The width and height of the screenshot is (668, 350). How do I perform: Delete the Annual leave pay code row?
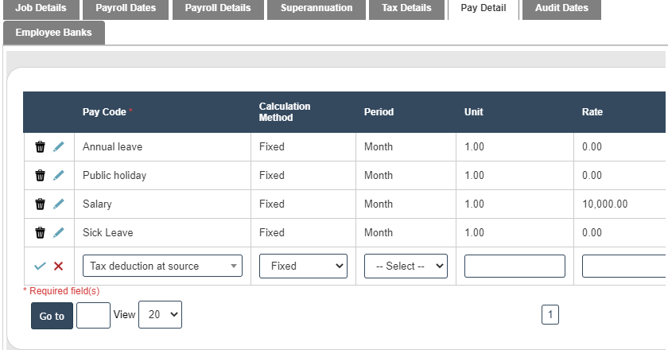(x=40, y=147)
